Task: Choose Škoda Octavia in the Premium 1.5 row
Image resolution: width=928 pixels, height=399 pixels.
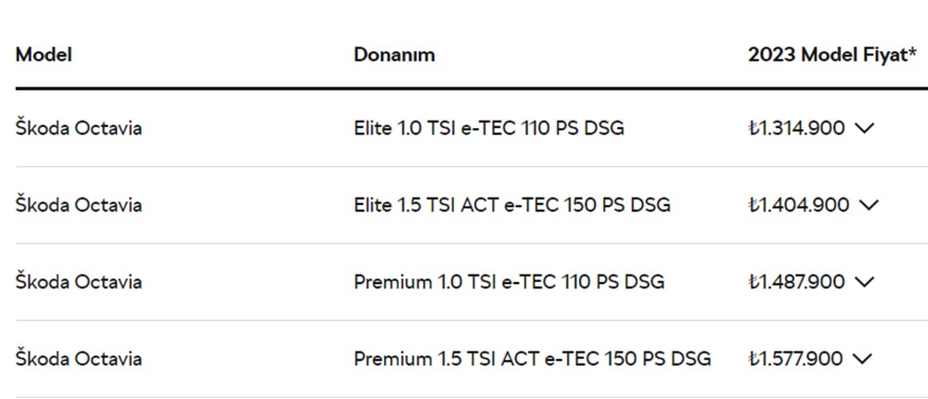Action: pyautogui.click(x=79, y=358)
